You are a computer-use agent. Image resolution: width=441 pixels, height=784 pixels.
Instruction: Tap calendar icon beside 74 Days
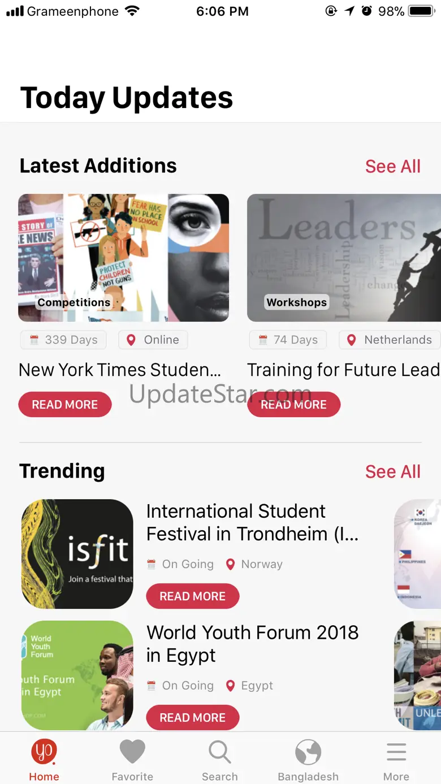pyautogui.click(x=263, y=340)
